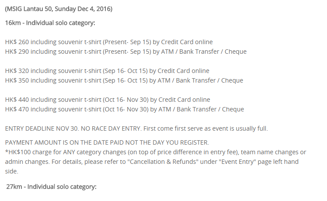This screenshot has height=201, width=327.
Task: Click the MSIG Lantau 50 date line
Action: click(x=59, y=9)
